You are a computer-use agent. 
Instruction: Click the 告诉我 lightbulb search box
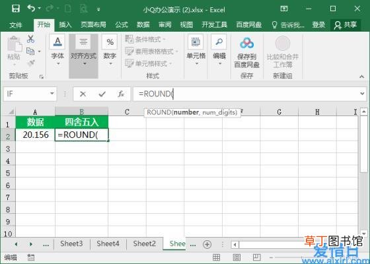point(288,25)
